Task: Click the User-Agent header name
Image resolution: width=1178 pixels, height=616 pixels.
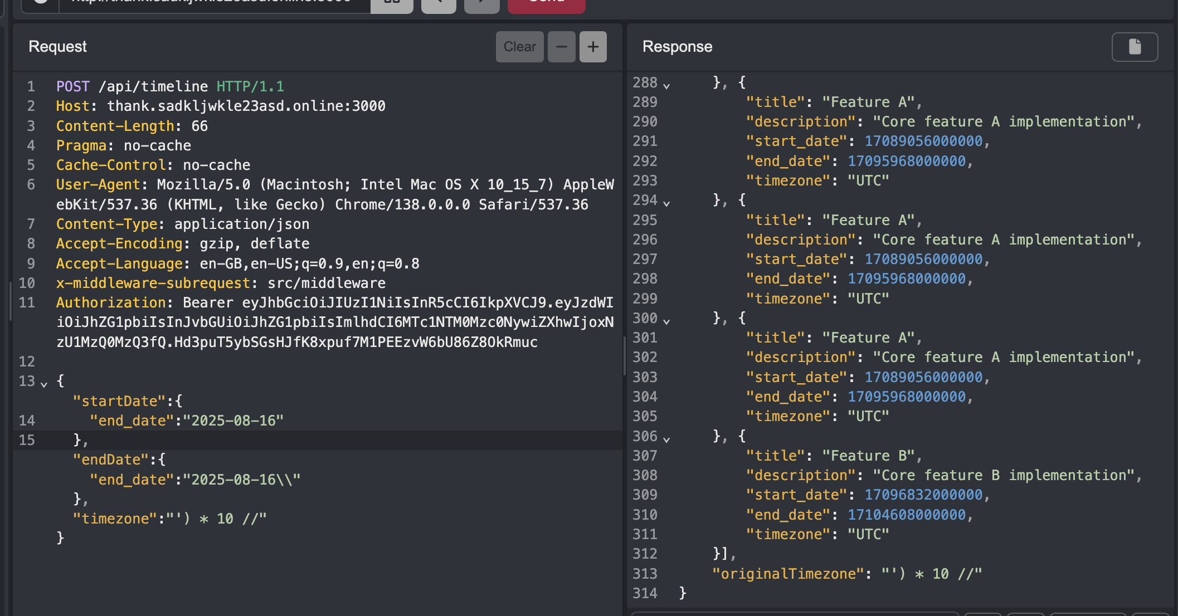Action: point(98,185)
